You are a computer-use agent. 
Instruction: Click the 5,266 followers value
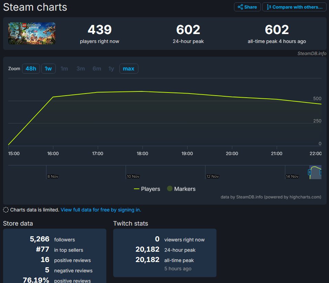(40, 239)
